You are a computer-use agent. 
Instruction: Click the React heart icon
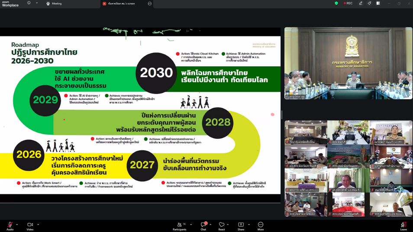tap(221, 225)
